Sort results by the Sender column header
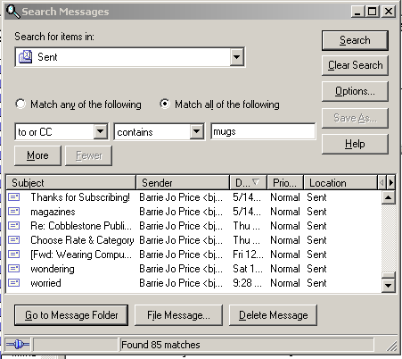Image resolution: width=402 pixels, height=359 pixels. [x=183, y=182]
